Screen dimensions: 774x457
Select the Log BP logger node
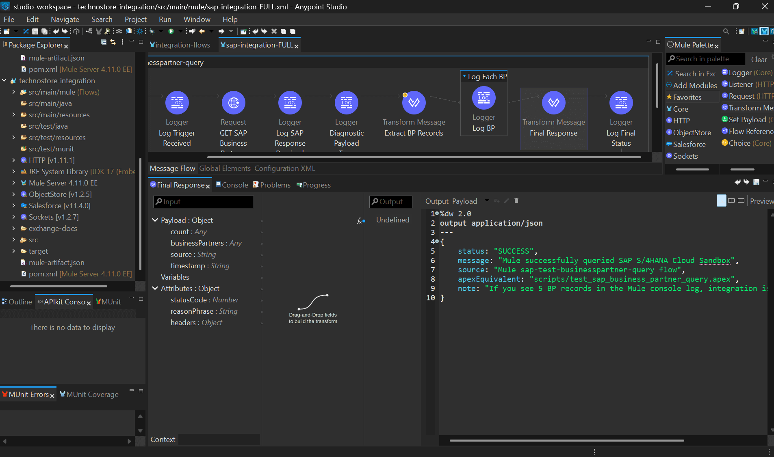coord(483,98)
